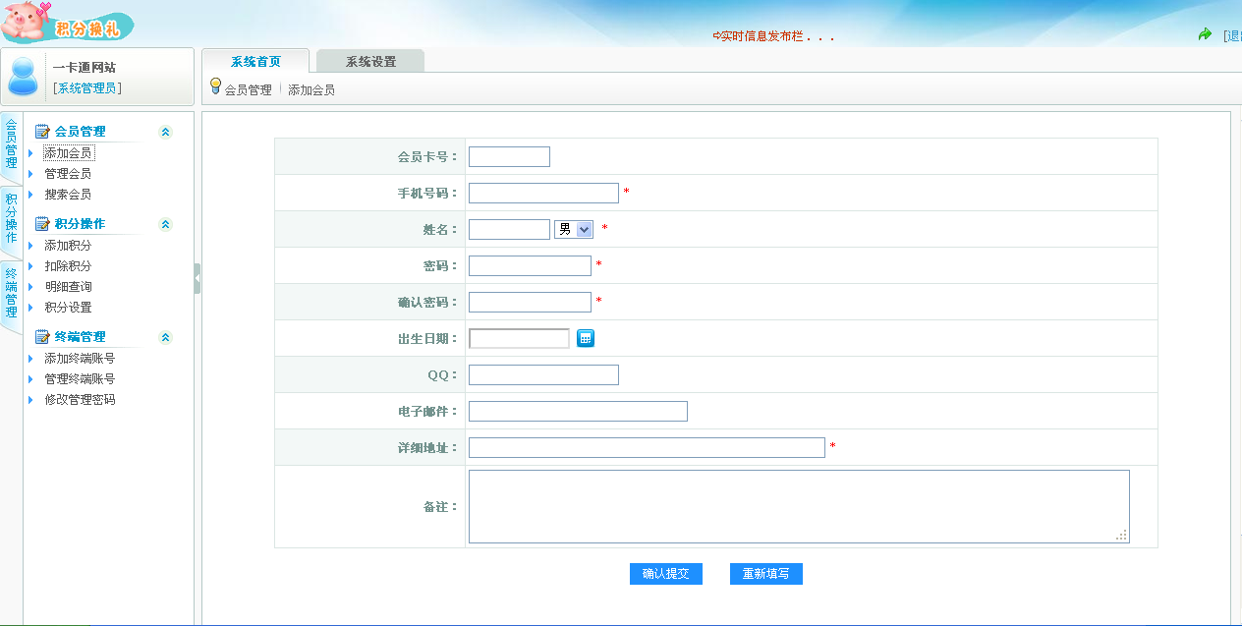Focus the 电子邮件 input field
Image resolution: width=1242 pixels, height=626 pixels.
point(578,411)
